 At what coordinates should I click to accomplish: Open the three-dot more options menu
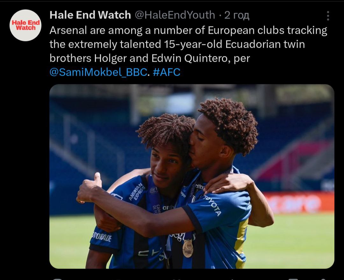pyautogui.click(x=328, y=16)
